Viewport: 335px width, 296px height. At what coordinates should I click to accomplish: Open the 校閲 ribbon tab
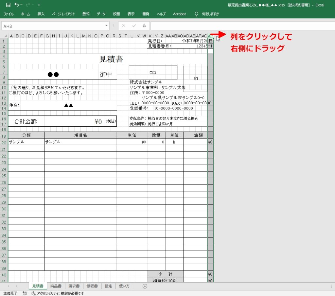click(116, 14)
